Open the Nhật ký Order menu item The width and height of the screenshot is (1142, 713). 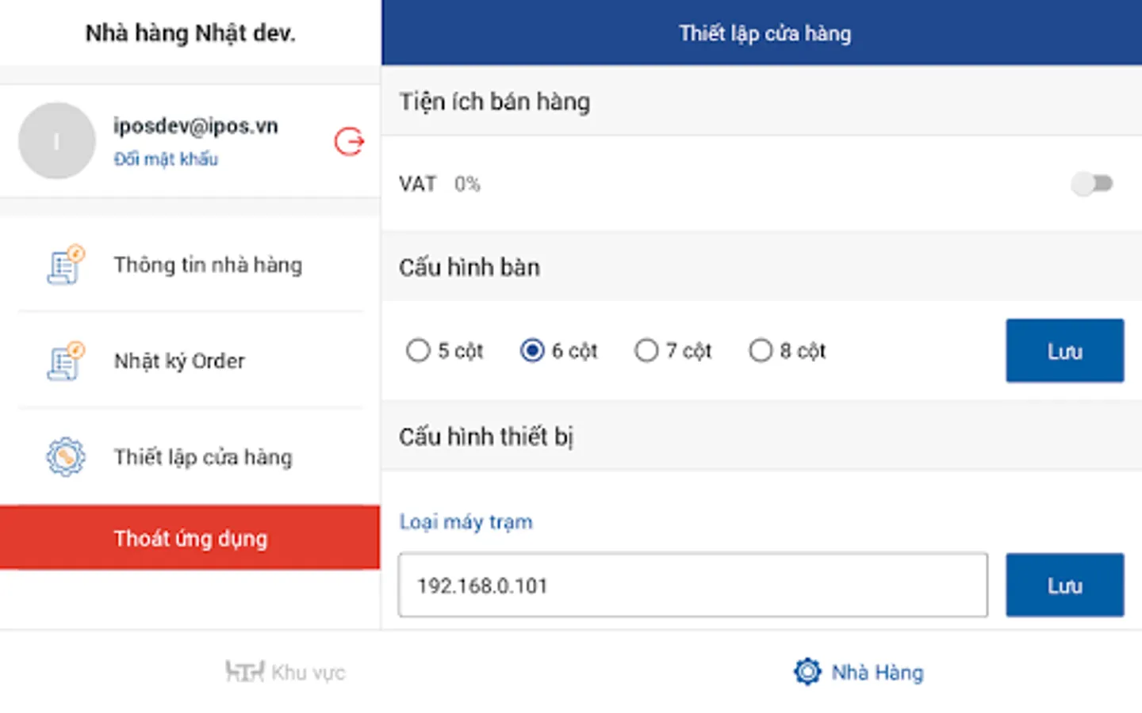[179, 361]
